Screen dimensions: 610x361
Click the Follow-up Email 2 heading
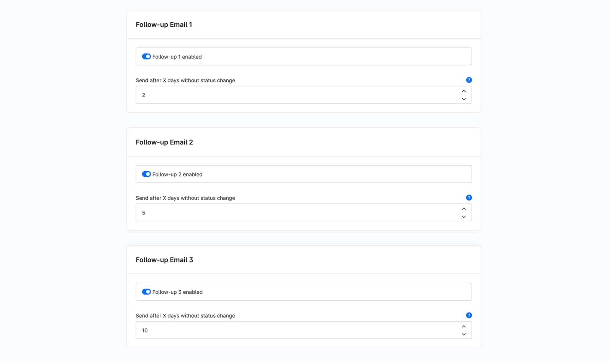pyautogui.click(x=164, y=142)
